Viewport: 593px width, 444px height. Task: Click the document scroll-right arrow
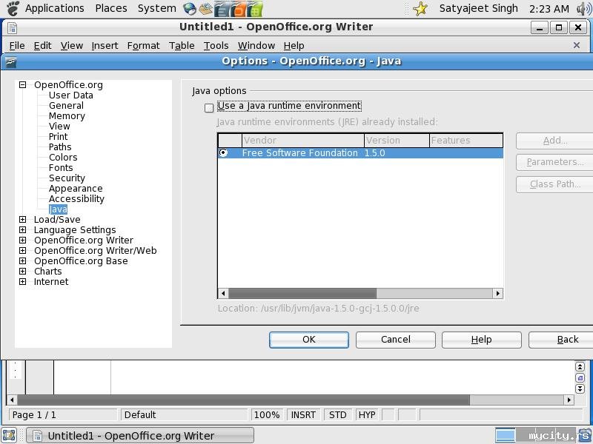tap(569, 400)
